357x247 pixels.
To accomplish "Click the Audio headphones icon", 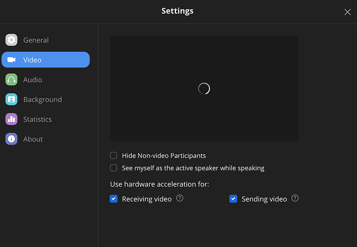I will coord(11,80).
